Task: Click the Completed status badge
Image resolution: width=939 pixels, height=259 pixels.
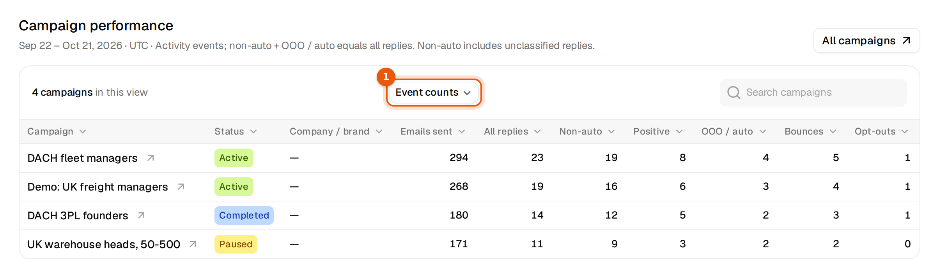Action: point(244,215)
